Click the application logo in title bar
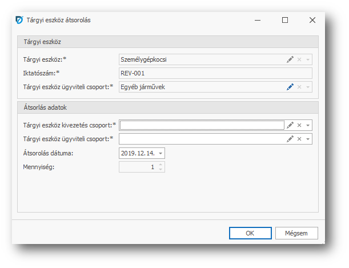The image size is (349, 268). [x=19, y=20]
